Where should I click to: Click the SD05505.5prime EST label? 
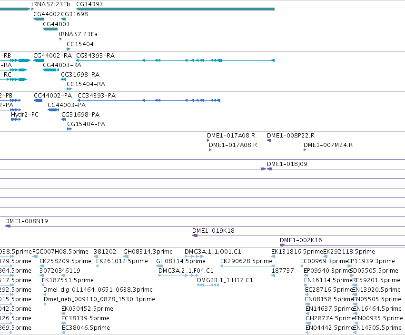tap(374, 271)
